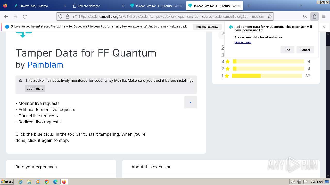This screenshot has height=185, width=330.
Task: Close the Add-ons Manager tab
Action: click(x=123, y=6)
